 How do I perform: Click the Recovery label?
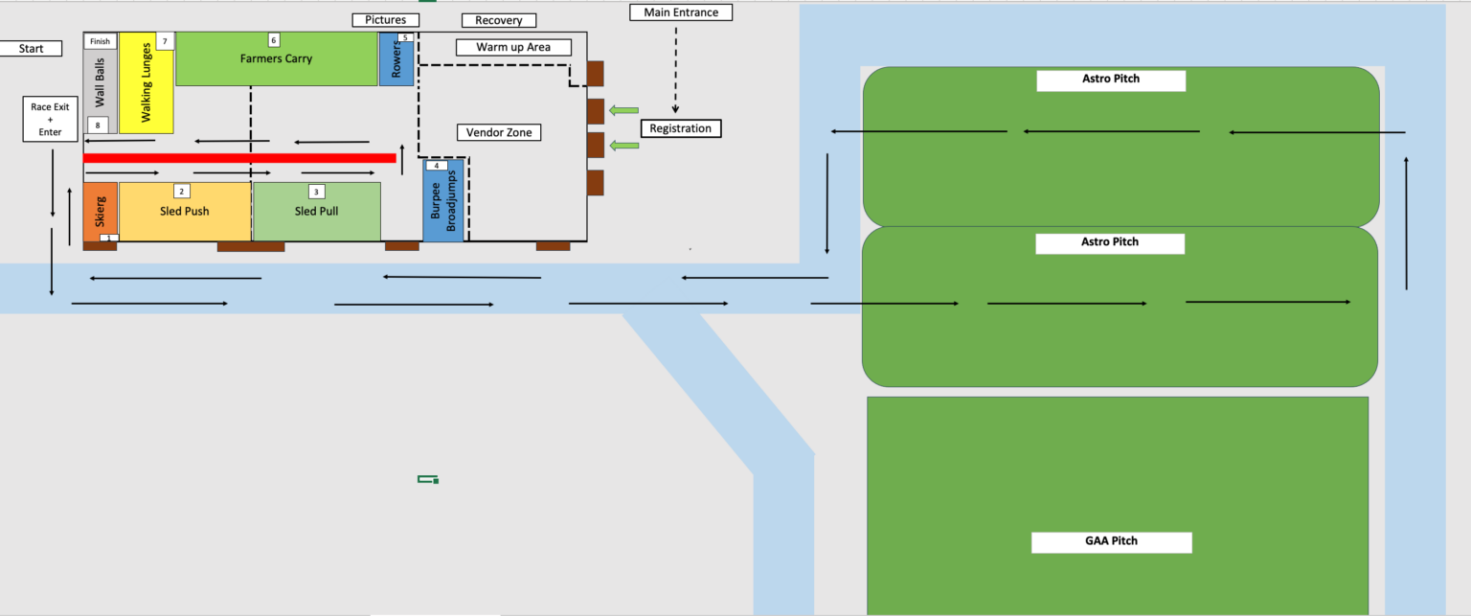(x=498, y=19)
